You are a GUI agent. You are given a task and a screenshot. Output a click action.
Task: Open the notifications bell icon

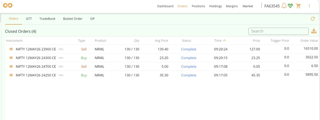click(x=284, y=6)
